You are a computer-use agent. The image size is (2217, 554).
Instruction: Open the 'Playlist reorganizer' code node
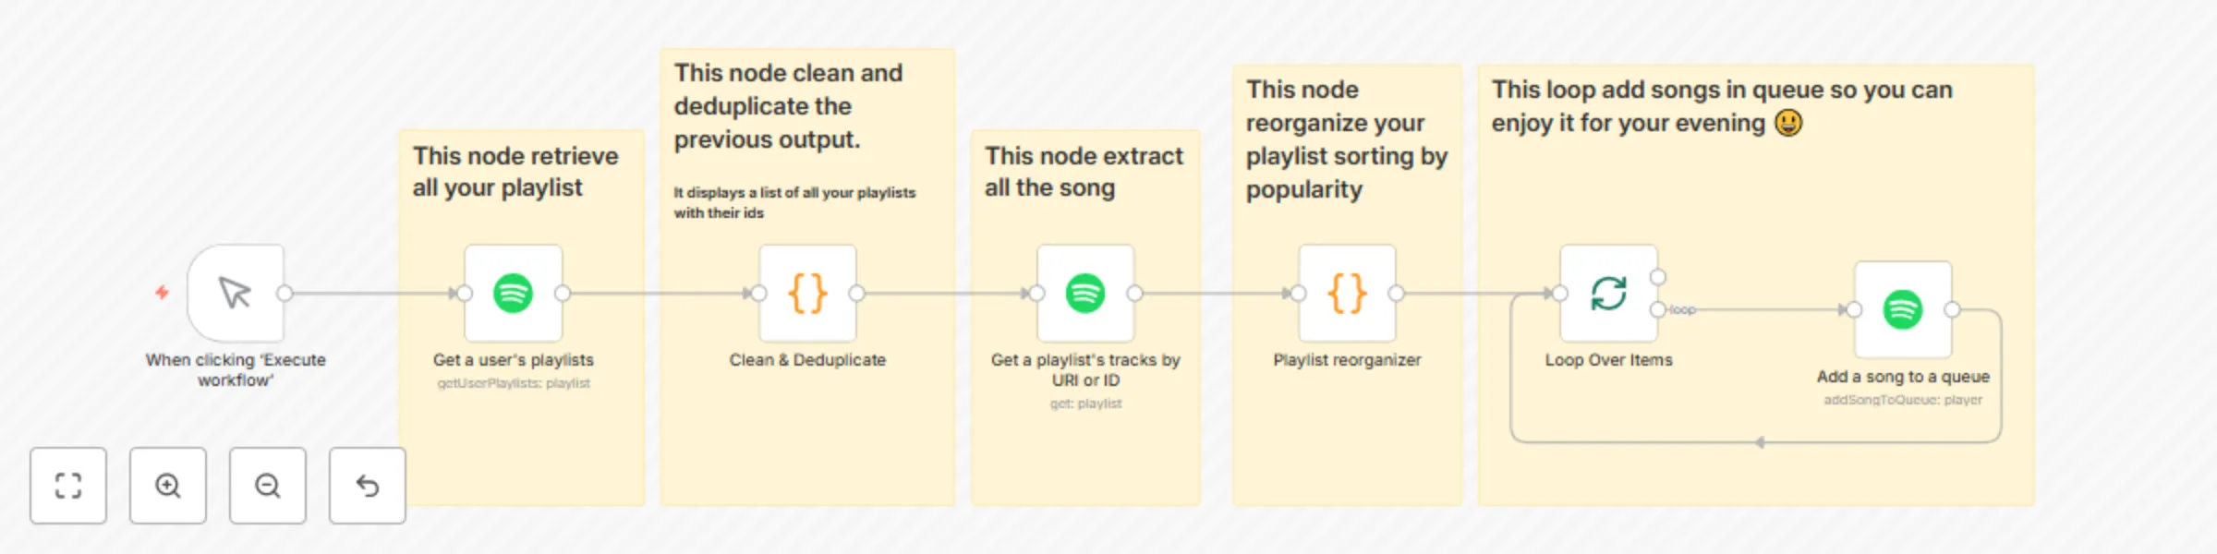[1345, 294]
